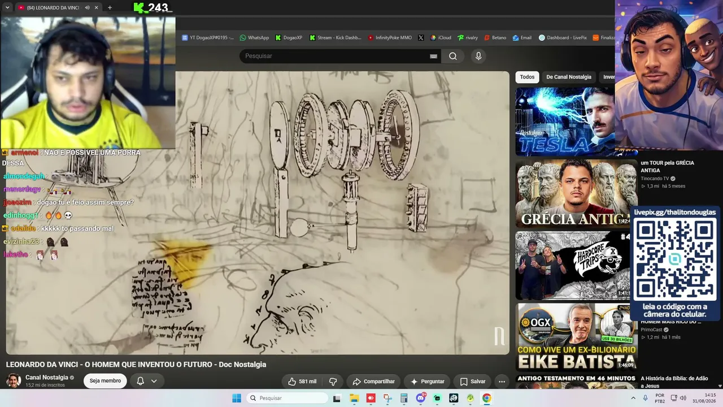Like the video with 581 mil likes
This screenshot has height=407, width=723.
pyautogui.click(x=302, y=382)
